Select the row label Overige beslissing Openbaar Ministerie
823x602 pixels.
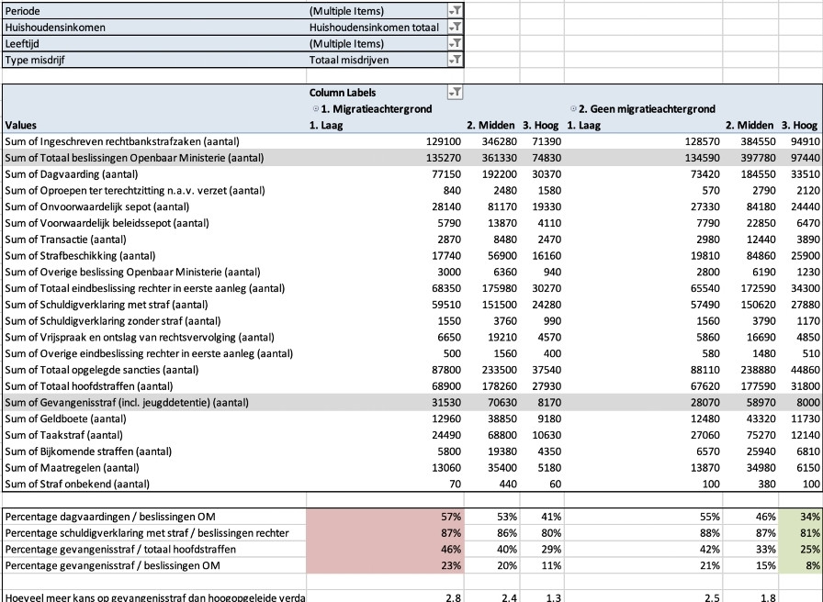point(154,272)
